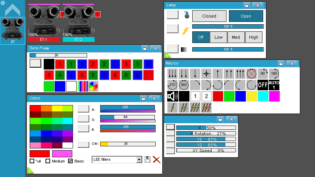This screenshot has width=315, height=177.
Task: Trigger three down arrows macro
Action: pyautogui.click(x=172, y=74)
